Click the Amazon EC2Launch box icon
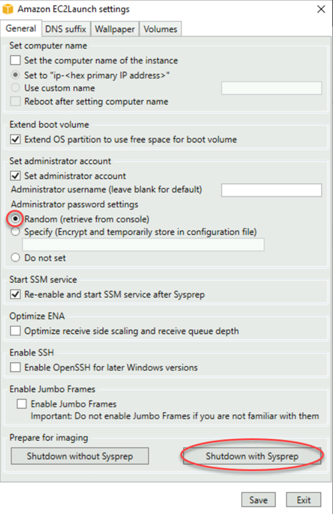Image resolution: width=333 pixels, height=514 pixels. pos(7,9)
